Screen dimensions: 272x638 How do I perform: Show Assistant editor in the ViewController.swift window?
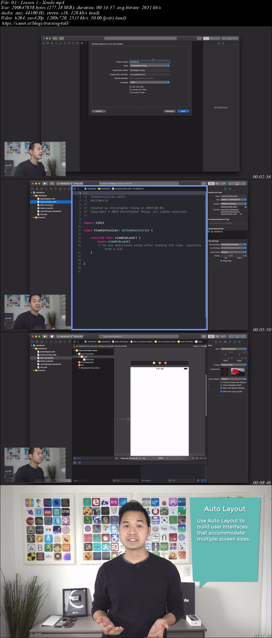[x=217, y=184]
